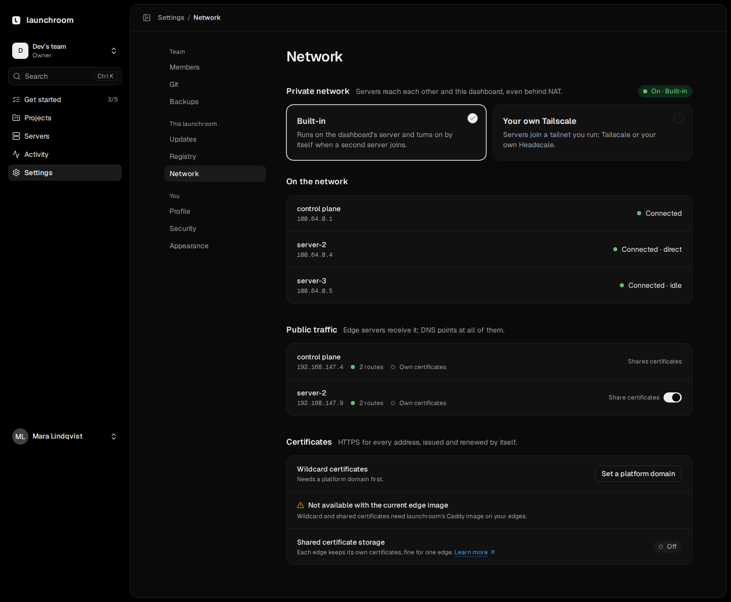Image resolution: width=731 pixels, height=602 pixels.
Task: Open Backups settings page
Action: 215,102
